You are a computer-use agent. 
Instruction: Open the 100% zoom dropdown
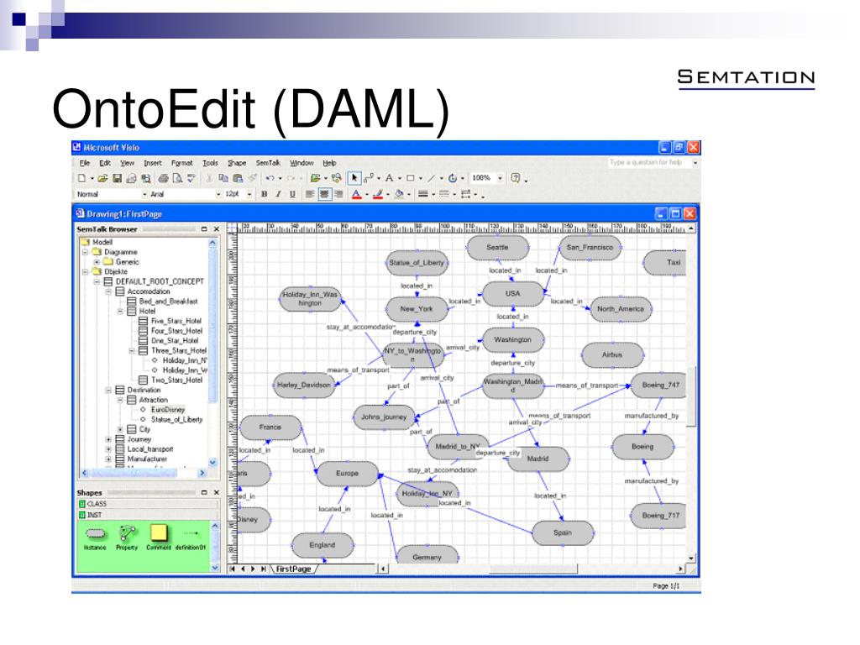point(500,178)
